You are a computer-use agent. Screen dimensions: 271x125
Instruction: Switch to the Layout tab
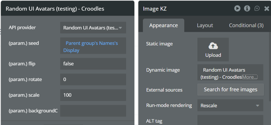[205, 25]
